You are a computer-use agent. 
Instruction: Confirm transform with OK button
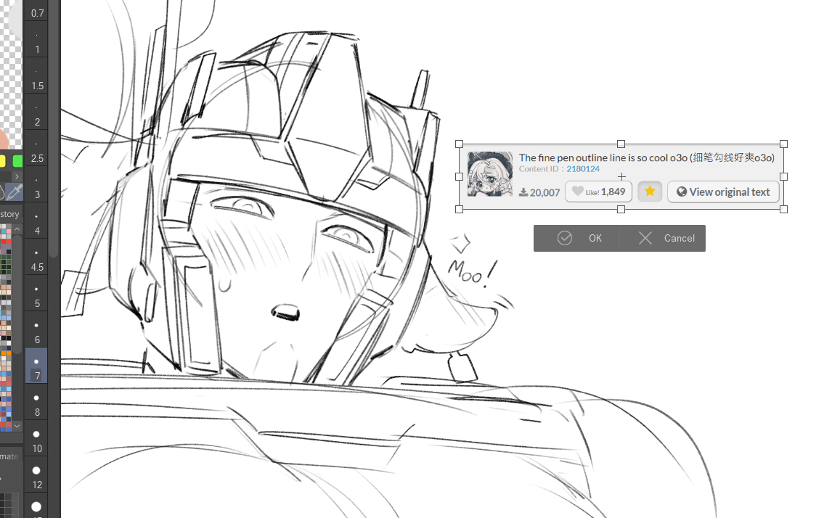578,238
